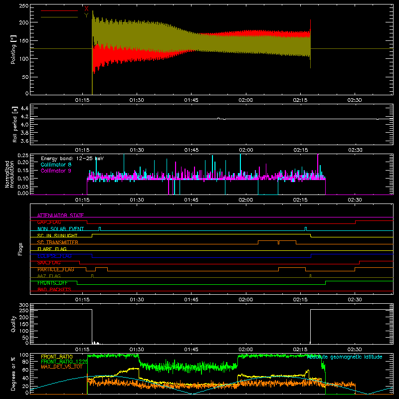Click the X legend label
Screen dimensions: 399x399
[x=86, y=9]
